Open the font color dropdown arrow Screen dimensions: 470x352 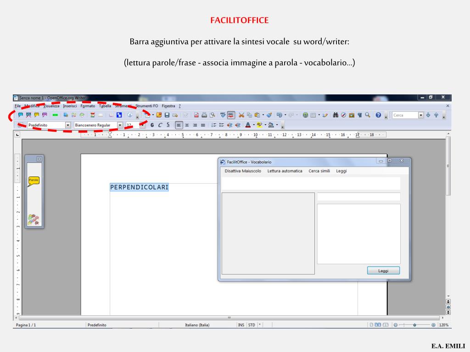pyautogui.click(x=253, y=125)
